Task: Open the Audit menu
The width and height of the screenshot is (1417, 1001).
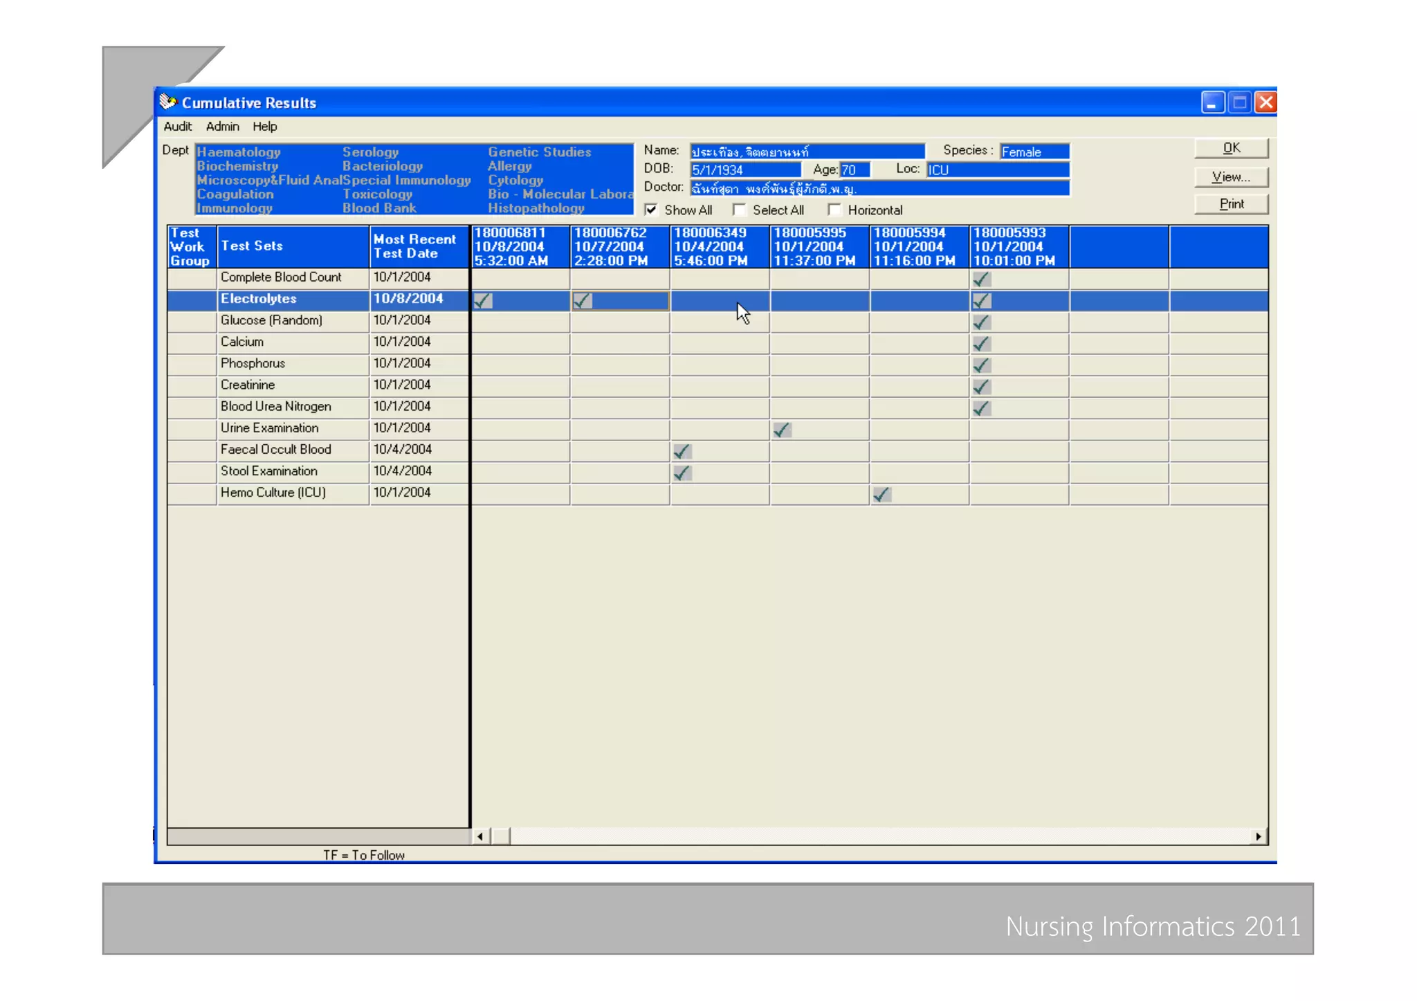Action: point(177,127)
